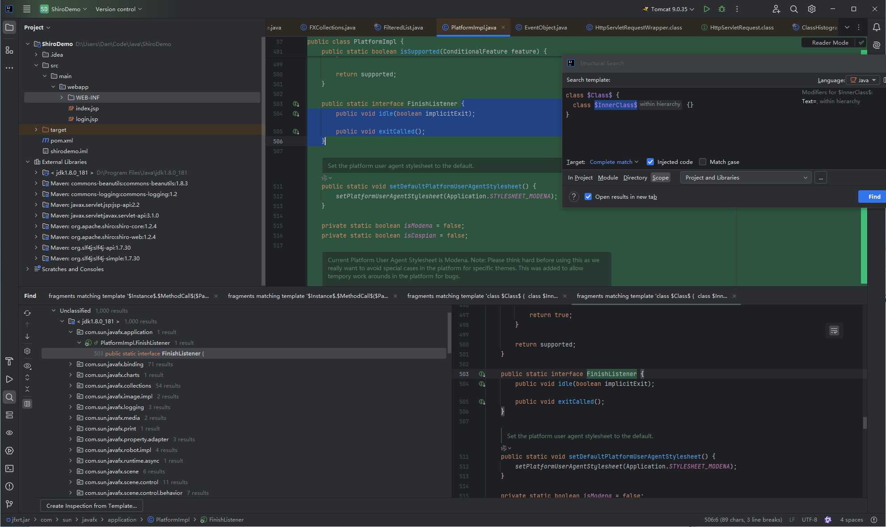The image size is (886, 527).
Task: Switch to HttpServletRequest.class tab
Action: 737,27
